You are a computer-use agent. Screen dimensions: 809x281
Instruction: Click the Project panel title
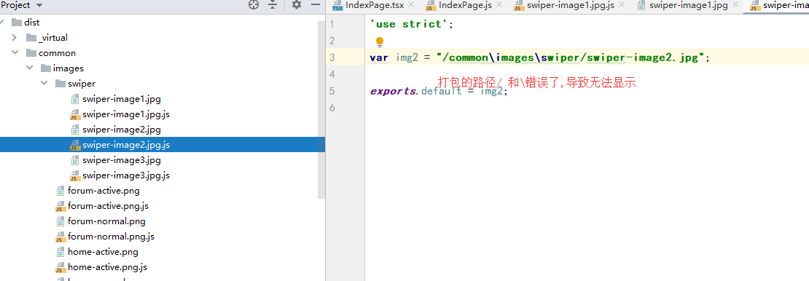click(15, 6)
